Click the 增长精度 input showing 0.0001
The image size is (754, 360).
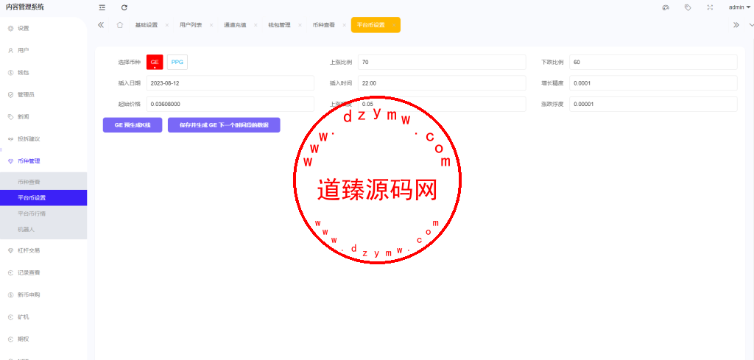[x=654, y=82]
